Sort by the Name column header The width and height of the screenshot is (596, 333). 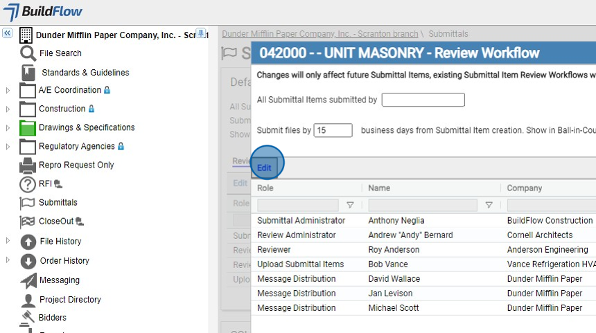(379, 188)
